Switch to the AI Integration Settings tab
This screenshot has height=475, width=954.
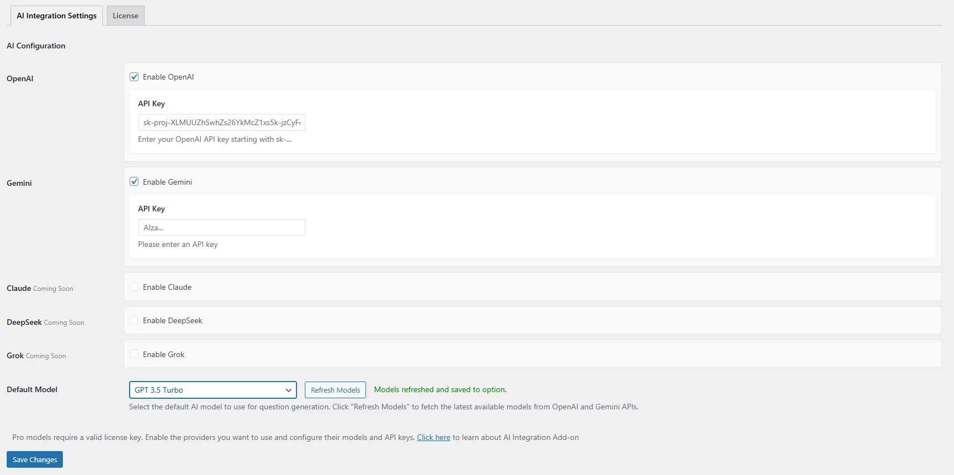pyautogui.click(x=57, y=16)
